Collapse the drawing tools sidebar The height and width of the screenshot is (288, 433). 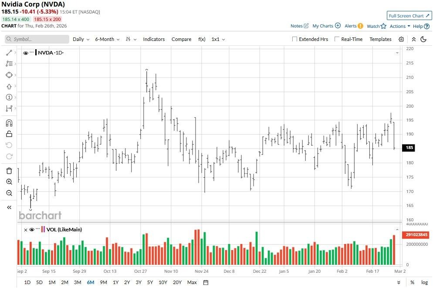[9, 207]
